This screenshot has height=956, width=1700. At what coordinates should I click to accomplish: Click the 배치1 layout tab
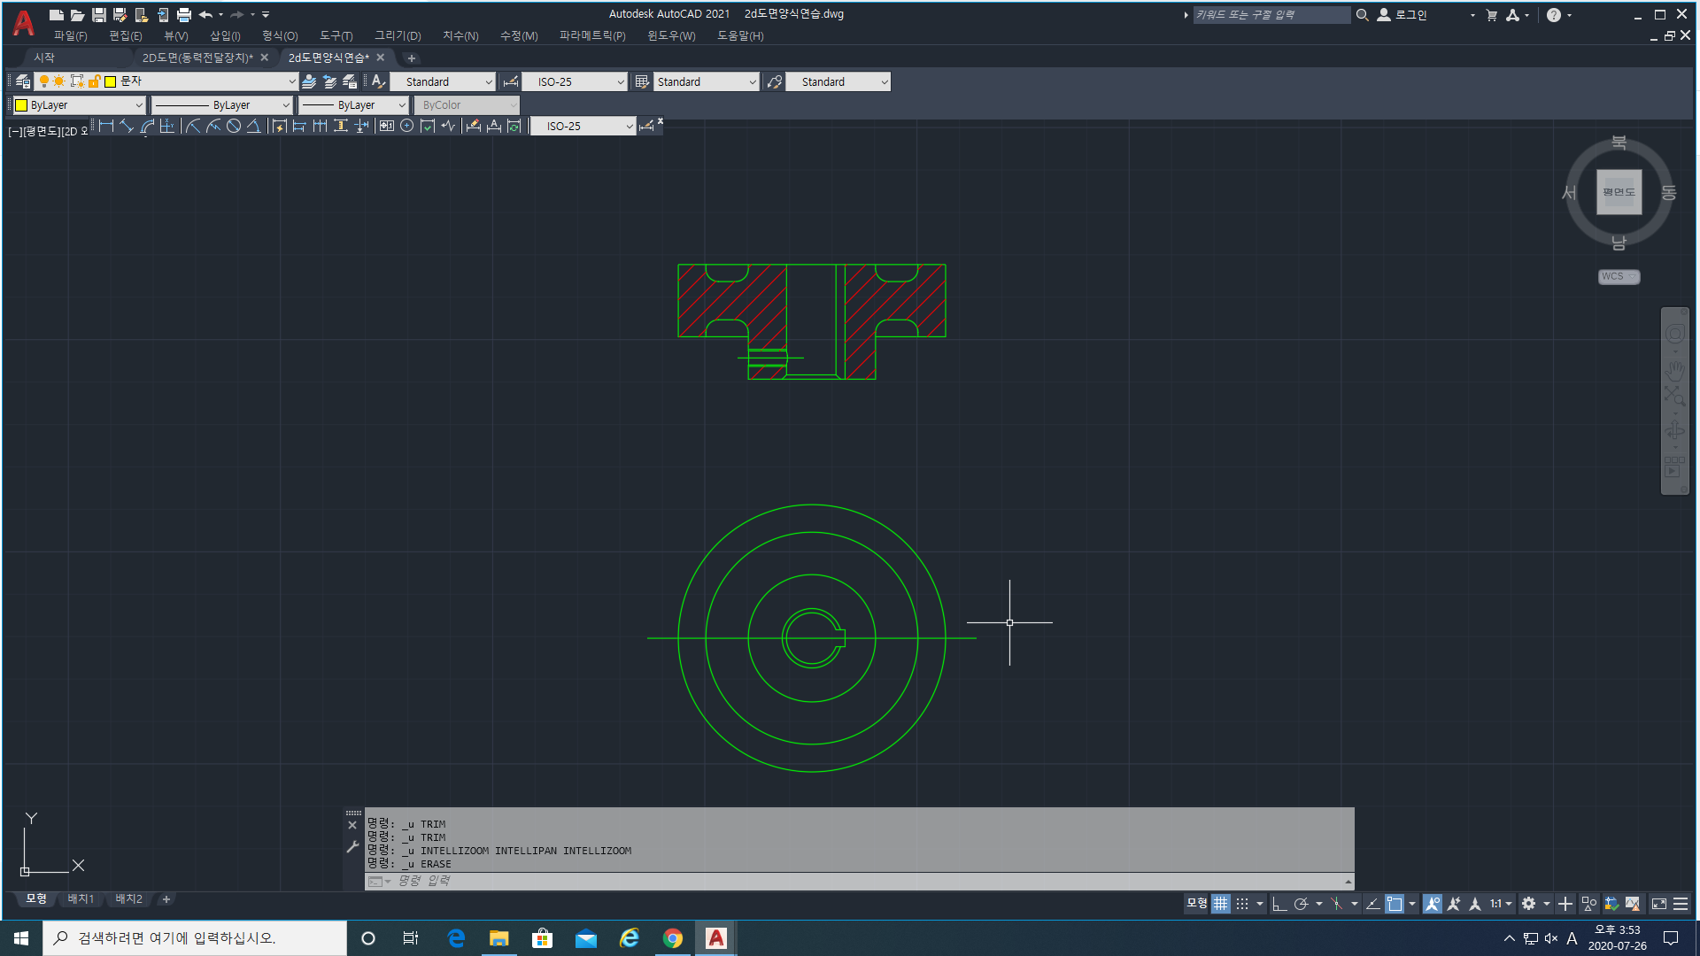(81, 898)
